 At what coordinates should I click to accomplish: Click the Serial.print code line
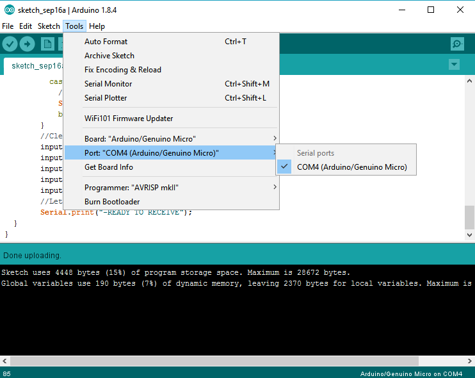pyautogui.click(x=117, y=213)
